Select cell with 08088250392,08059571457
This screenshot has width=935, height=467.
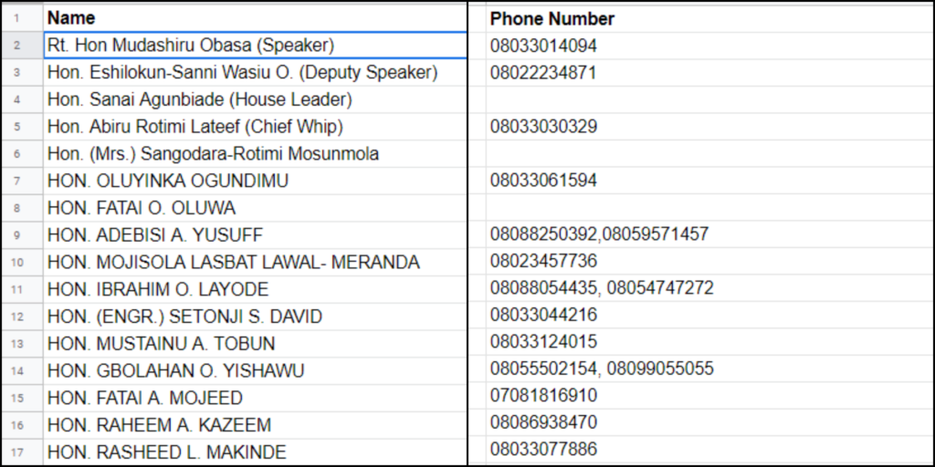click(x=599, y=234)
